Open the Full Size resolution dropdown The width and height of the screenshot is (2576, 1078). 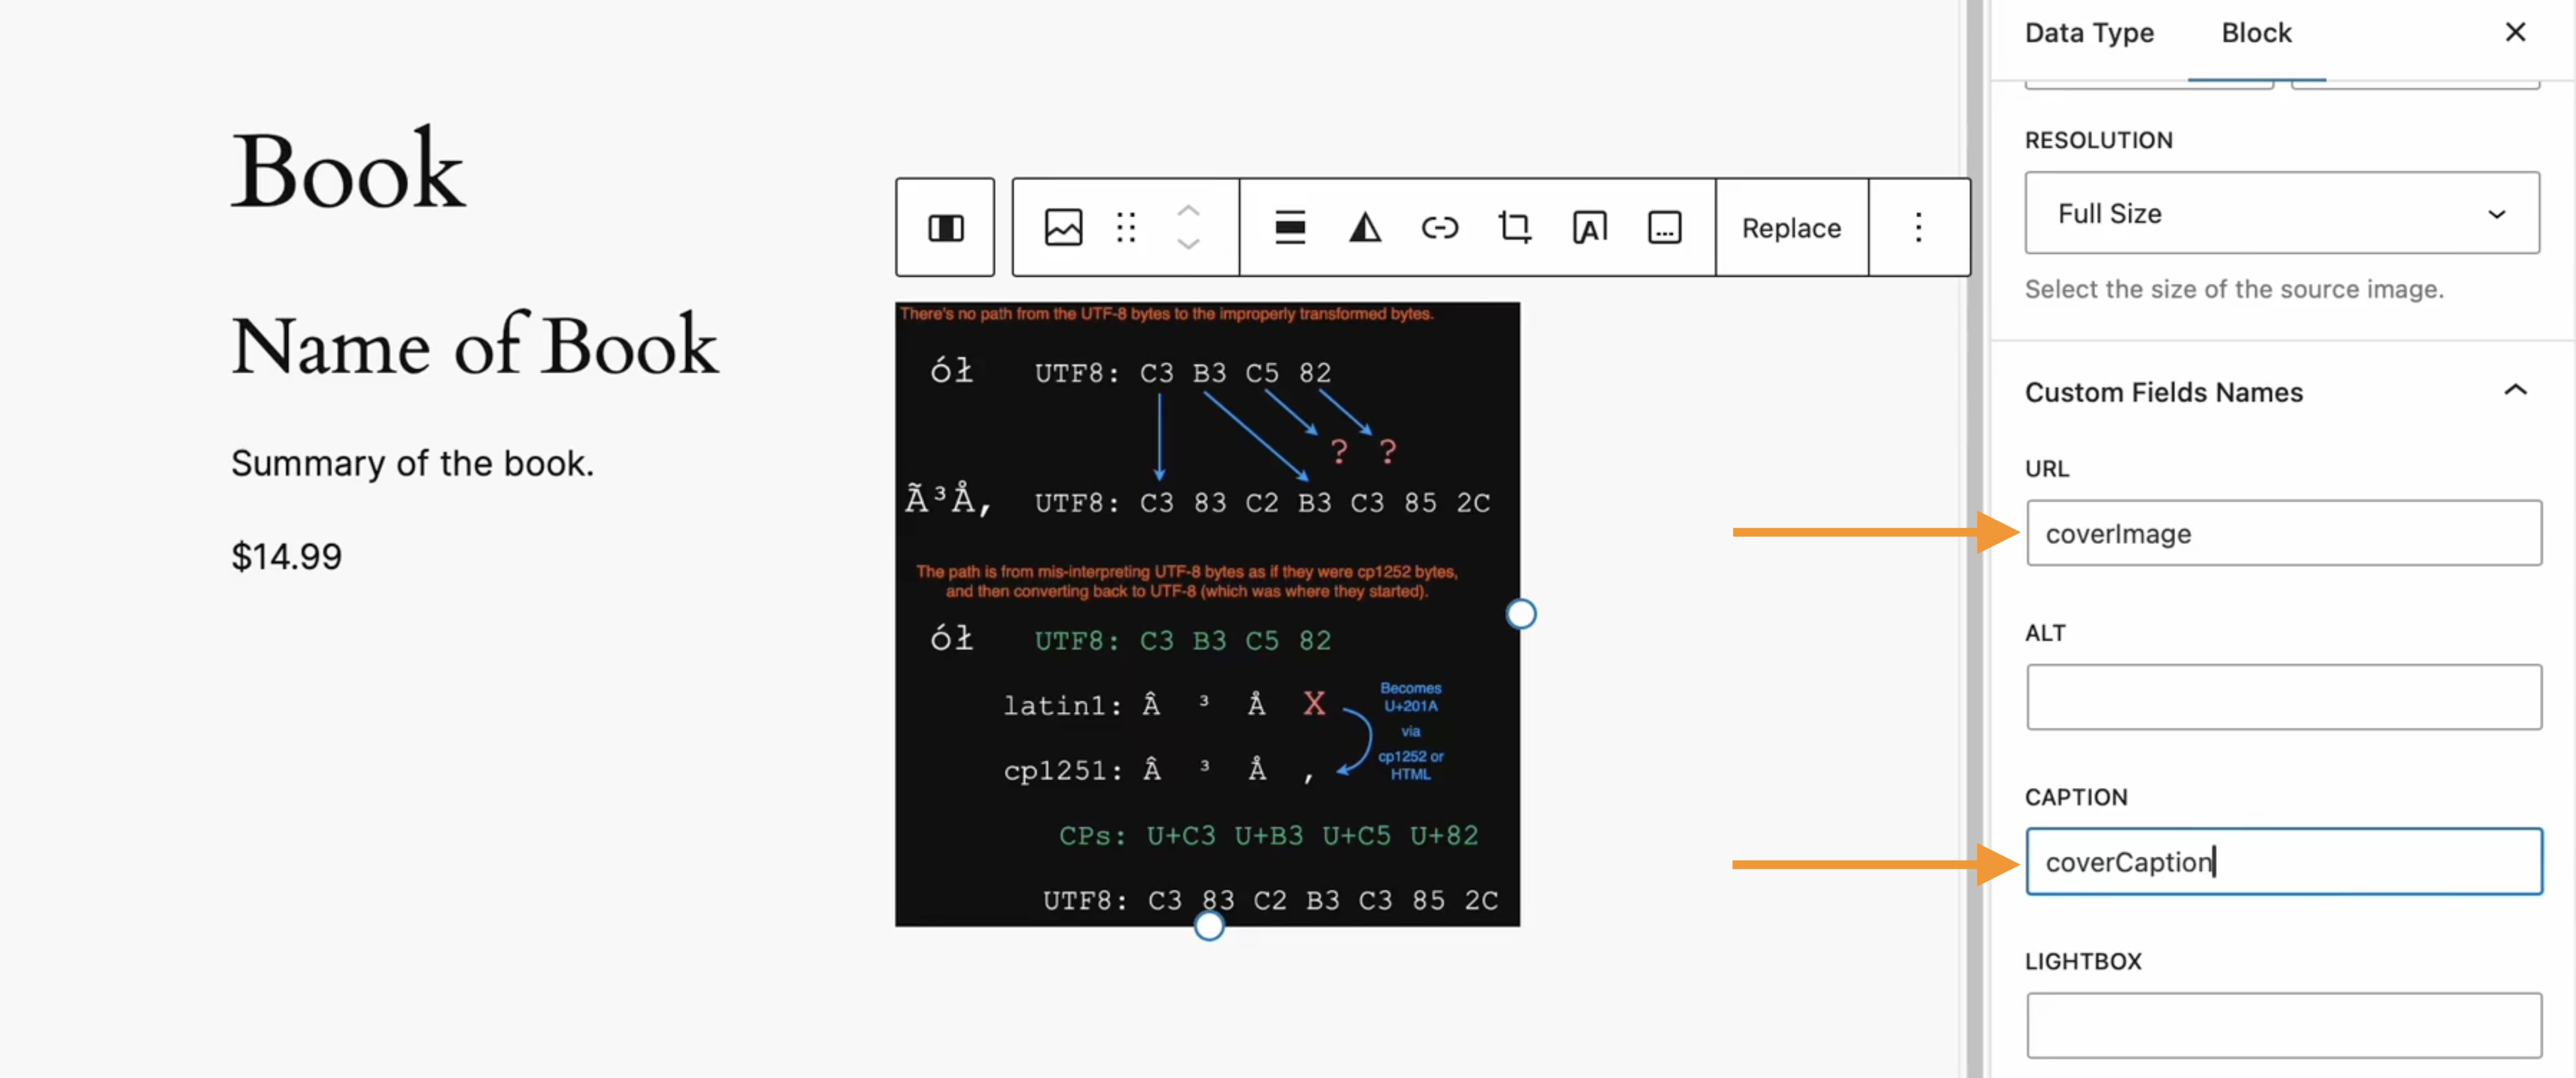point(2282,213)
